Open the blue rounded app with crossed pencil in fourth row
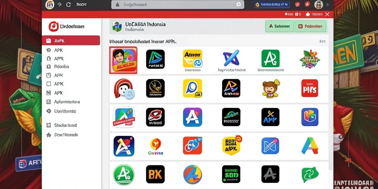Image resolution: width=378 pixels, height=189 pixels. [x=271, y=145]
